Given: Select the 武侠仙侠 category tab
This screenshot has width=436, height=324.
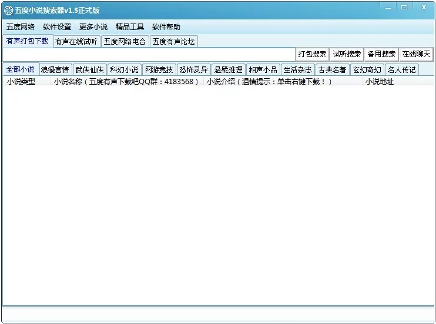Looking at the screenshot, I should 89,69.
